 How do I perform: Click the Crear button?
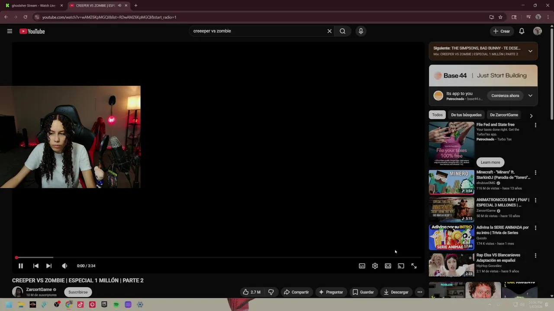coord(502,31)
